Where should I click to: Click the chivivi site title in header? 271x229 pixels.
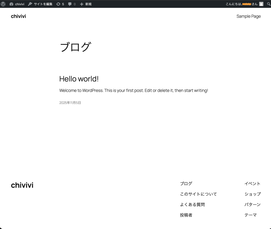click(19, 16)
